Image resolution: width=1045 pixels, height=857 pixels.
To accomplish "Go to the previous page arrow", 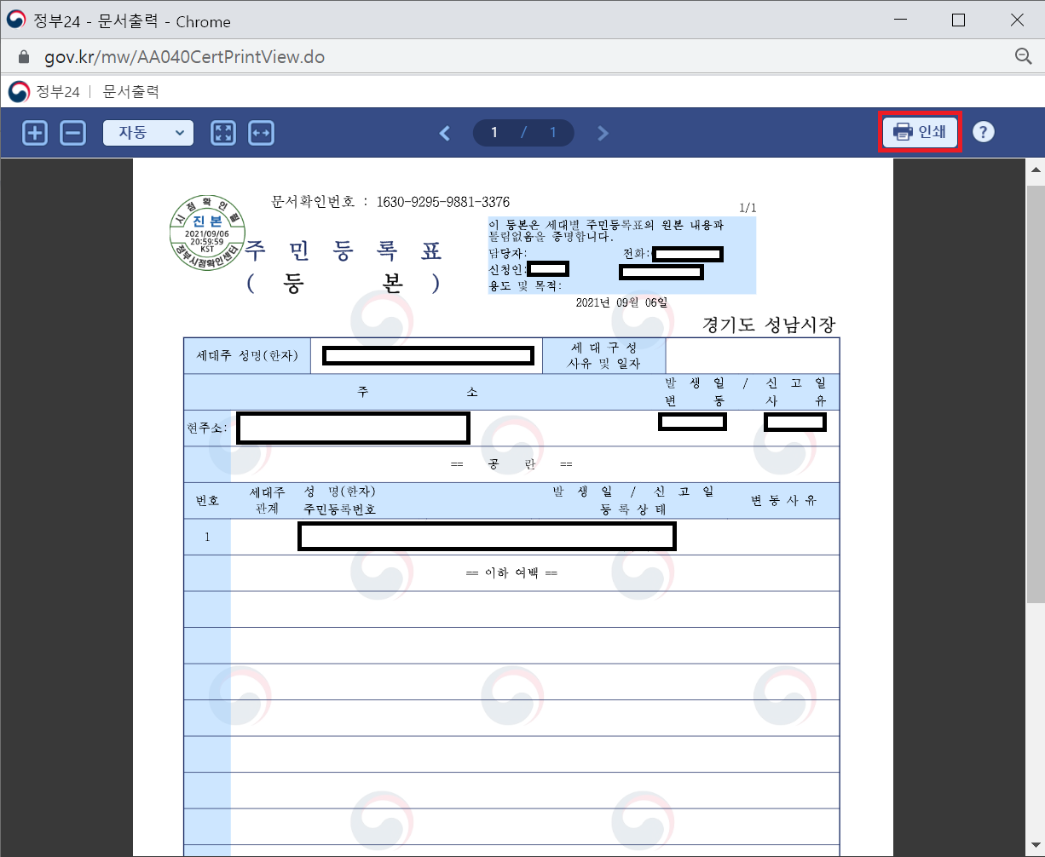I will [444, 133].
